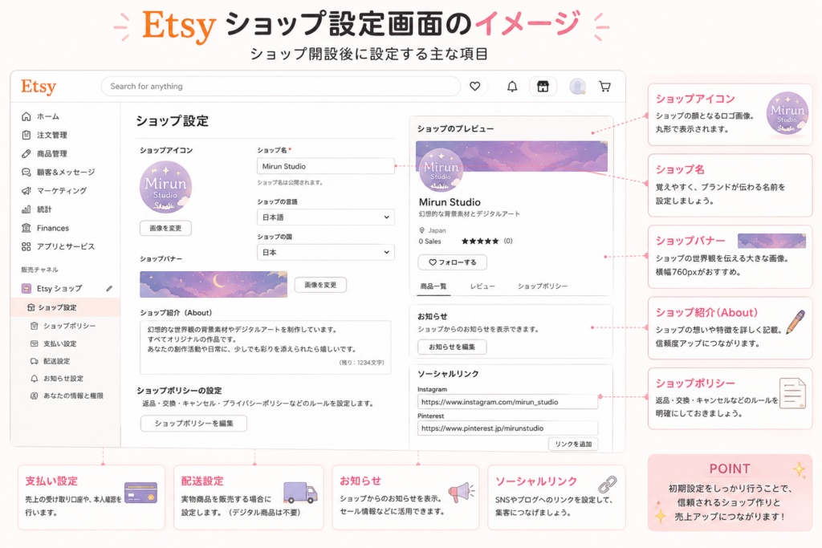Click the ショップ紹介 About text area

click(265, 347)
